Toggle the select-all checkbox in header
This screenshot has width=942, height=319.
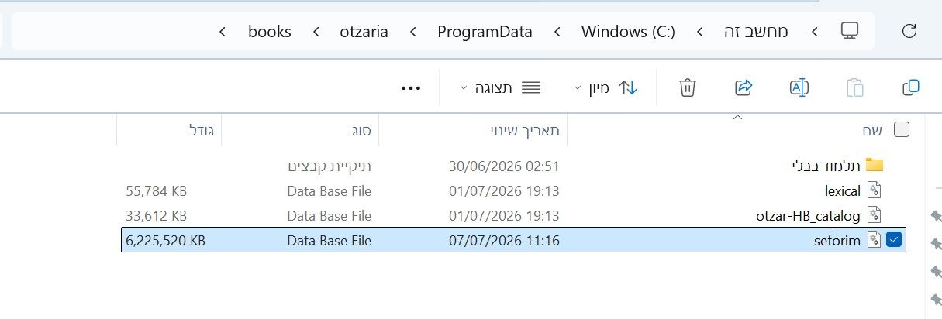(x=901, y=130)
